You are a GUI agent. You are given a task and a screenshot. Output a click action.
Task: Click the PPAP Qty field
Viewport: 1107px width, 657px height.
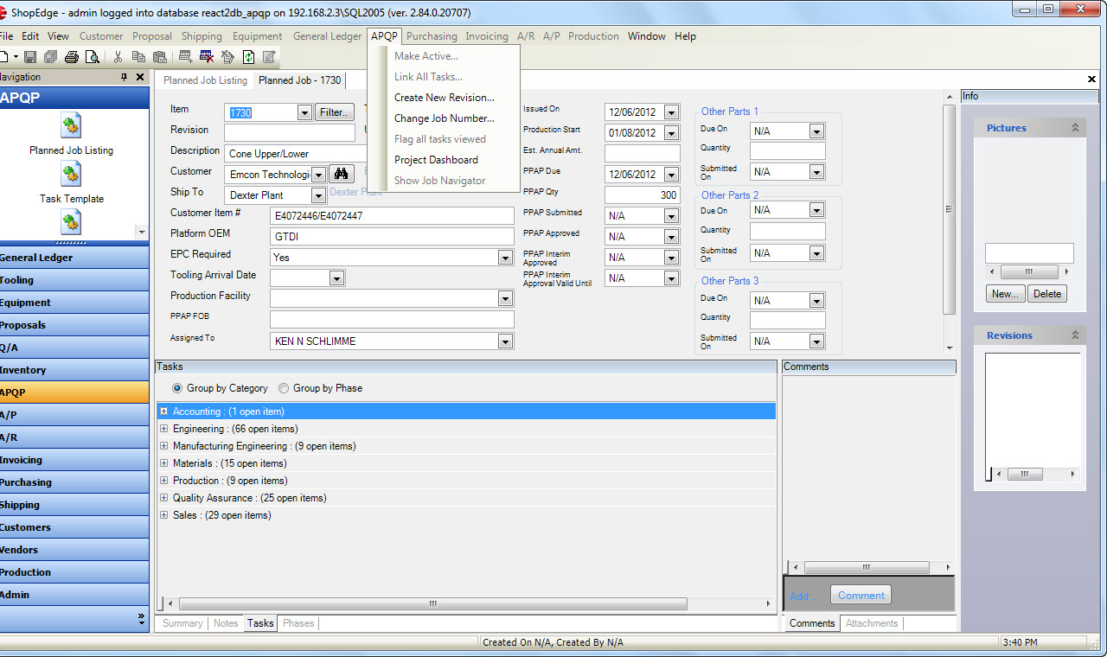[642, 195]
